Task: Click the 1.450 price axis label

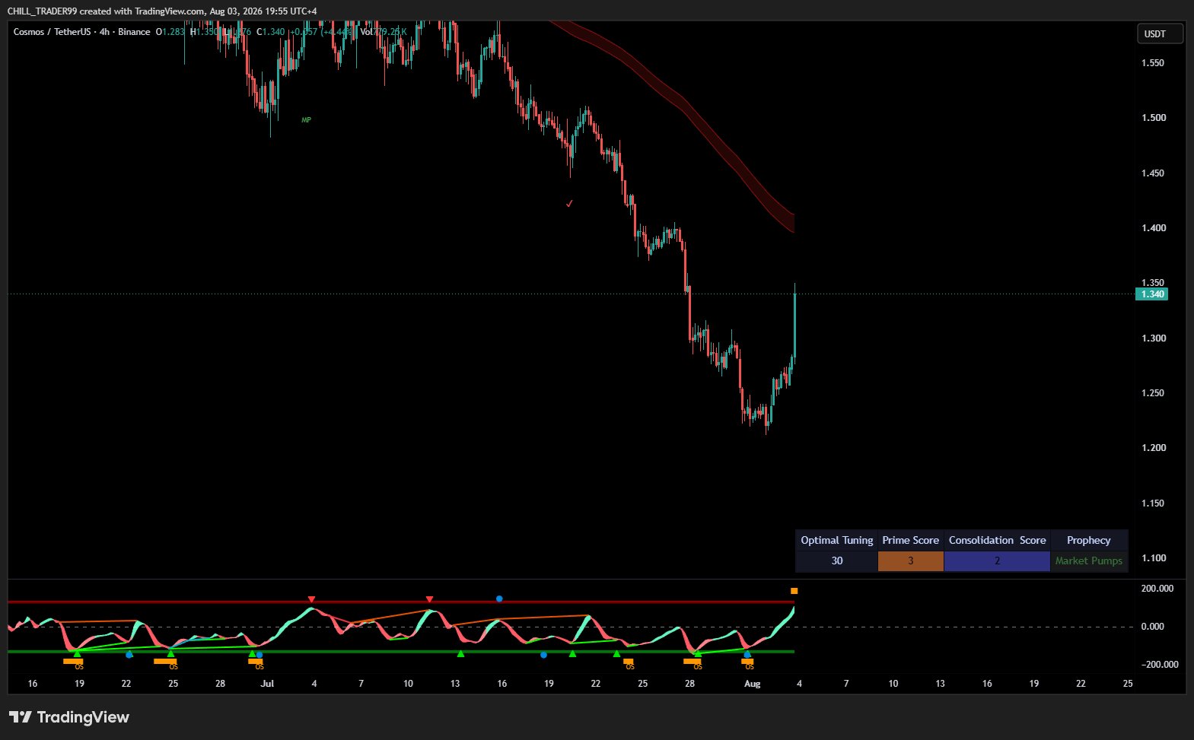Action: 1152,173
